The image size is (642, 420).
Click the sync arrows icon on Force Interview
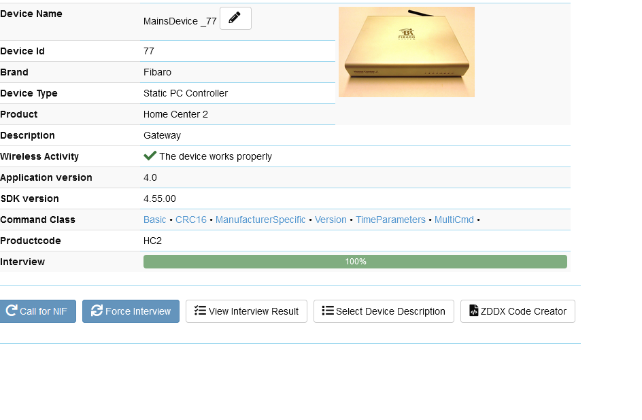[95, 311]
